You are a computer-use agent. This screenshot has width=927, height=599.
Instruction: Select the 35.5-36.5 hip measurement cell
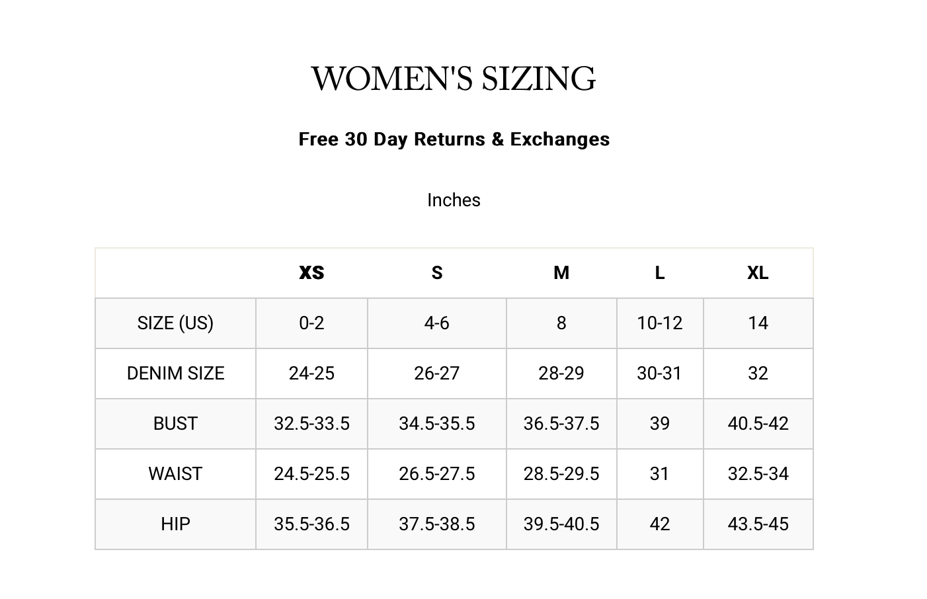tap(311, 524)
